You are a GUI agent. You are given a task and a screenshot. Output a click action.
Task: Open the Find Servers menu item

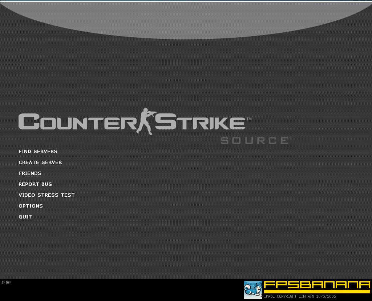click(x=38, y=152)
